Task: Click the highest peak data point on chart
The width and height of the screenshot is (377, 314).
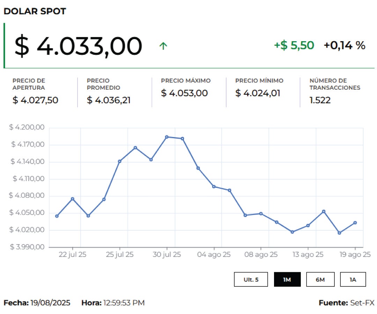Action: coord(167,137)
